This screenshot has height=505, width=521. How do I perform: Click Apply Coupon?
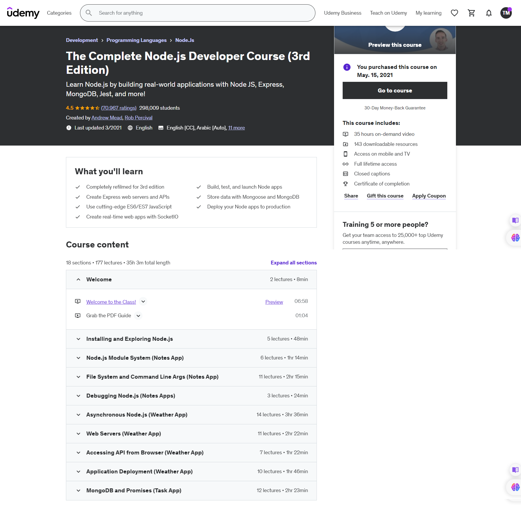(429, 196)
